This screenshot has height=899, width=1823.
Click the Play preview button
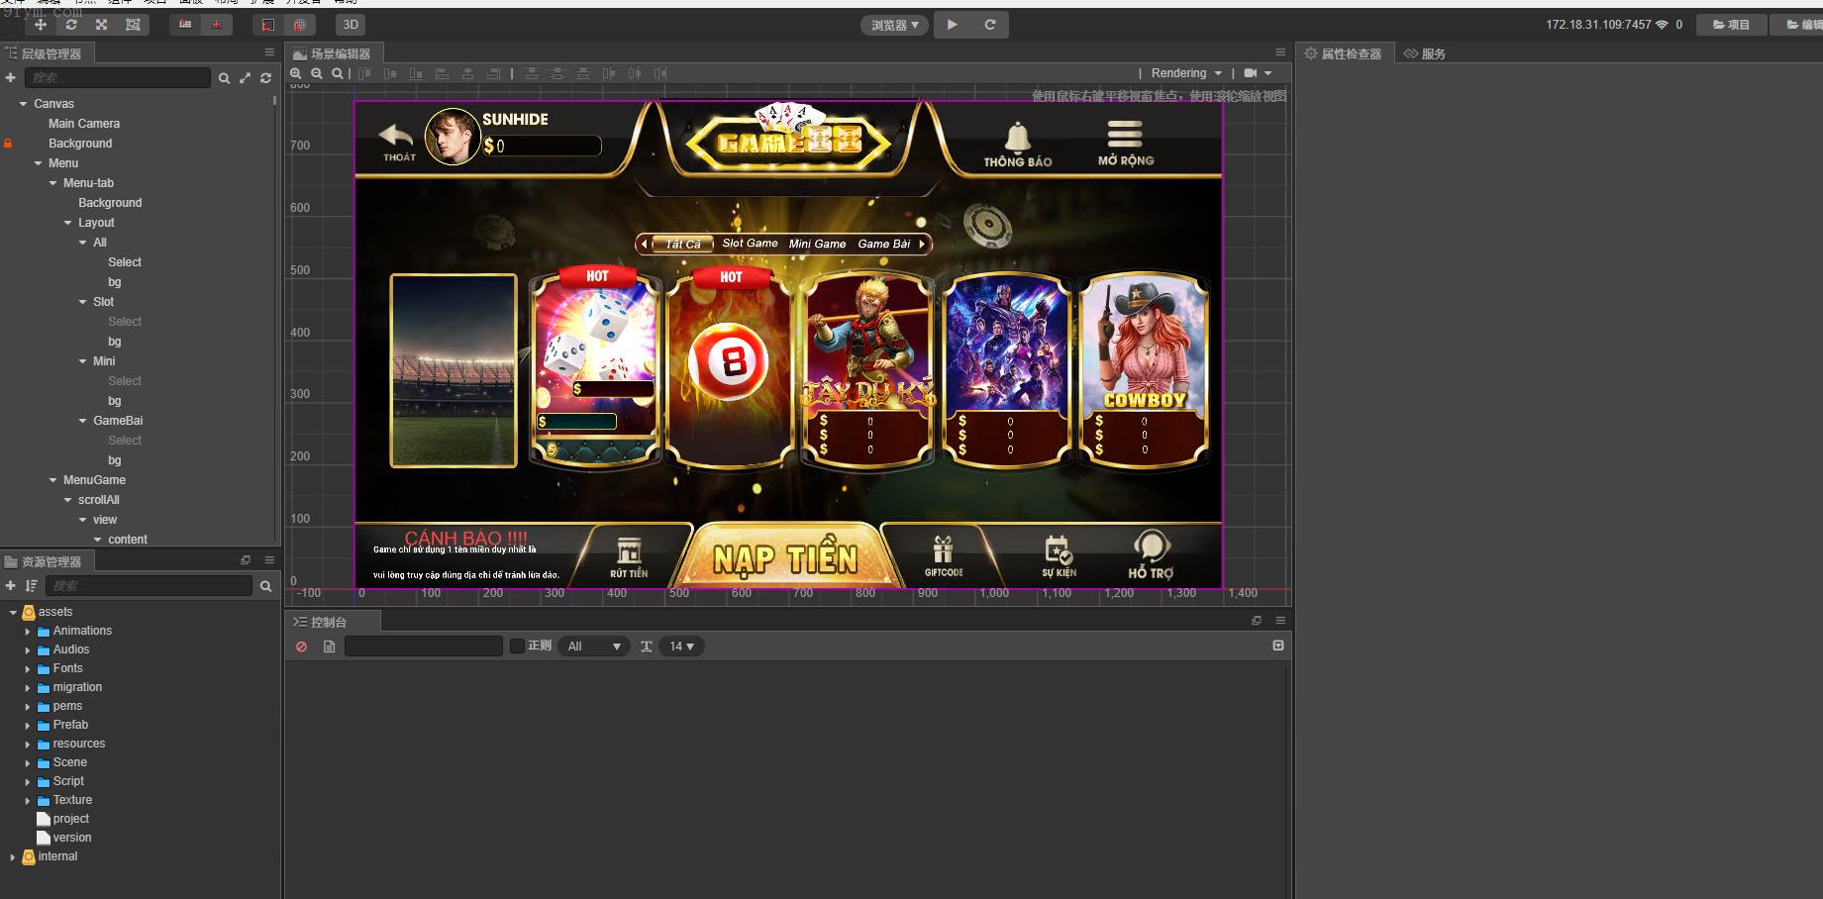[952, 25]
